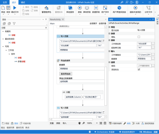
Task: Start 录制 recording tool
Action: pyautogui.click(x=80, y=8)
